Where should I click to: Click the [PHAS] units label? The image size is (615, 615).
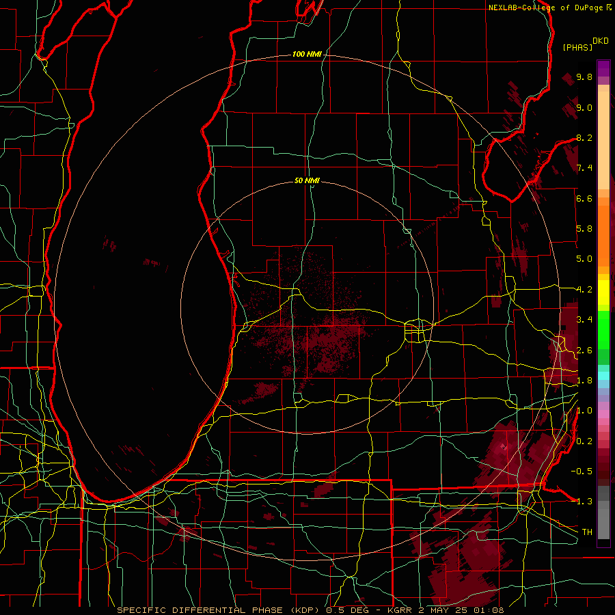[577, 48]
